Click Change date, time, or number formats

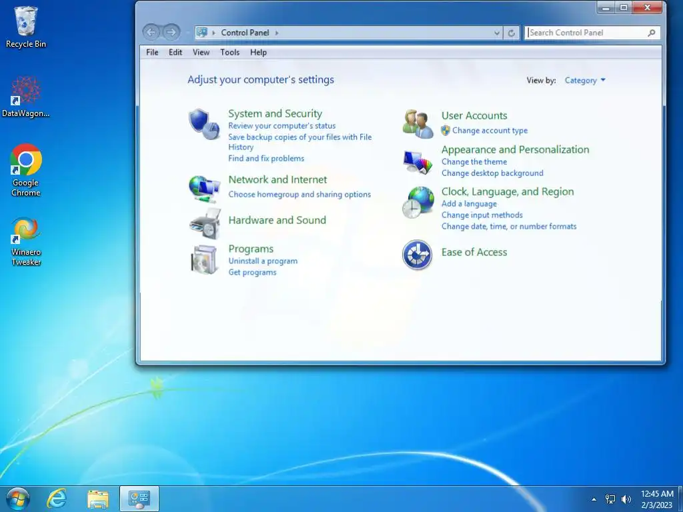tap(509, 226)
